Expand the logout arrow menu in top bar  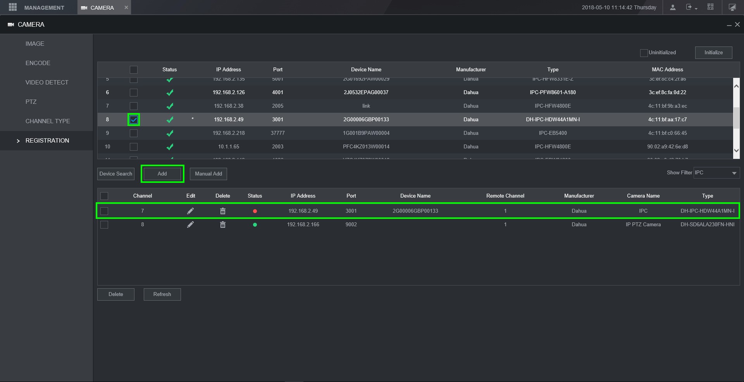click(x=691, y=7)
